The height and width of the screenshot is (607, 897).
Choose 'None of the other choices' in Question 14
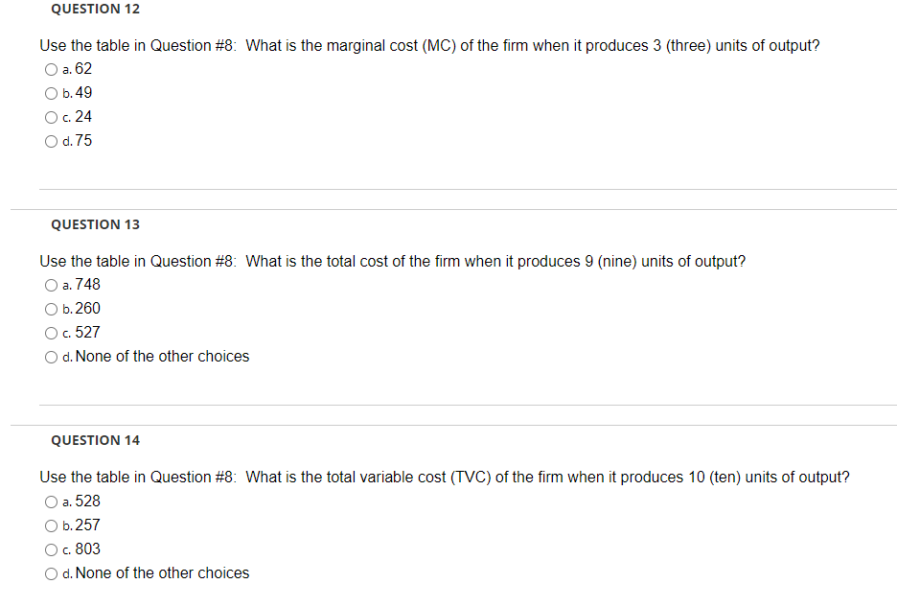(x=51, y=573)
